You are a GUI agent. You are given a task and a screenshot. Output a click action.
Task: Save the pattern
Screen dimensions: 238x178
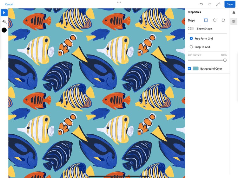pos(230,4)
